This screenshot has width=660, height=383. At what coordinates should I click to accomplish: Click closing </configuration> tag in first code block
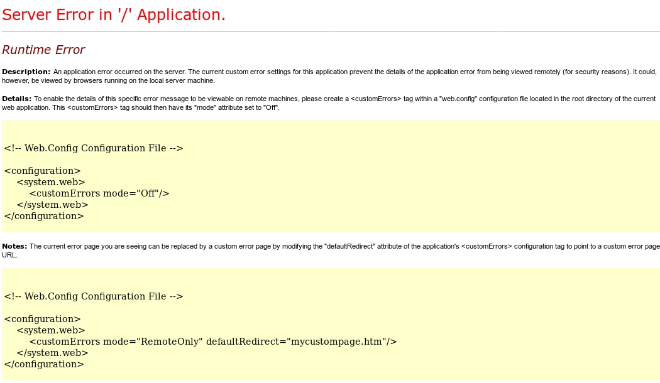pos(43,216)
